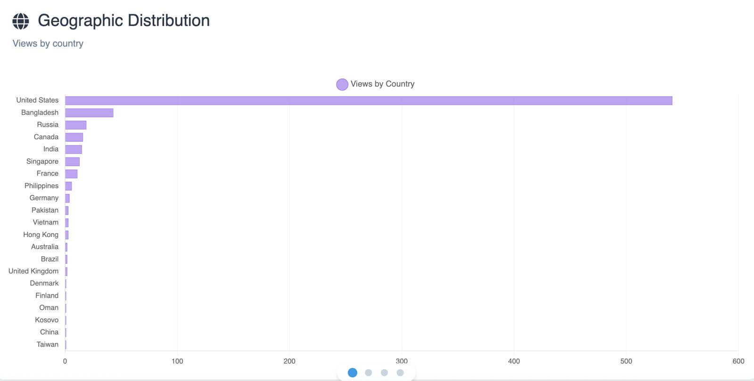Image resolution: width=754 pixels, height=381 pixels.
Task: Click the Views by country subtitle
Action: click(48, 43)
